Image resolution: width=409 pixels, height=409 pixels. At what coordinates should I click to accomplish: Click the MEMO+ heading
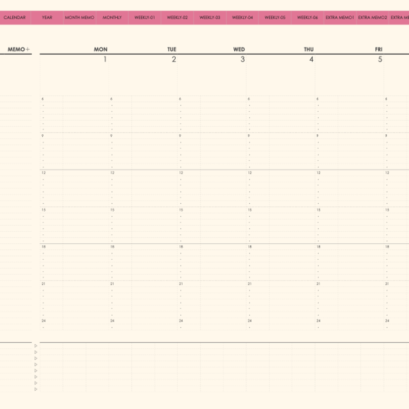pyautogui.click(x=19, y=49)
